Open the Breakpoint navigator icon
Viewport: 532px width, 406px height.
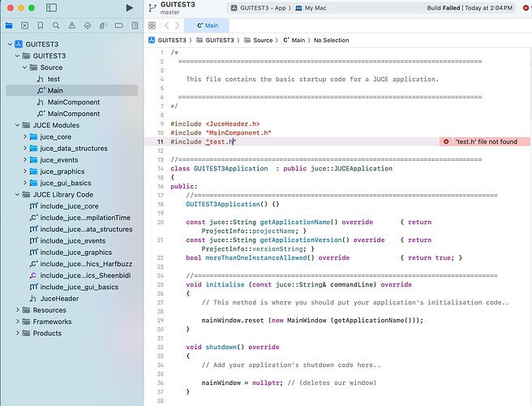(x=119, y=25)
